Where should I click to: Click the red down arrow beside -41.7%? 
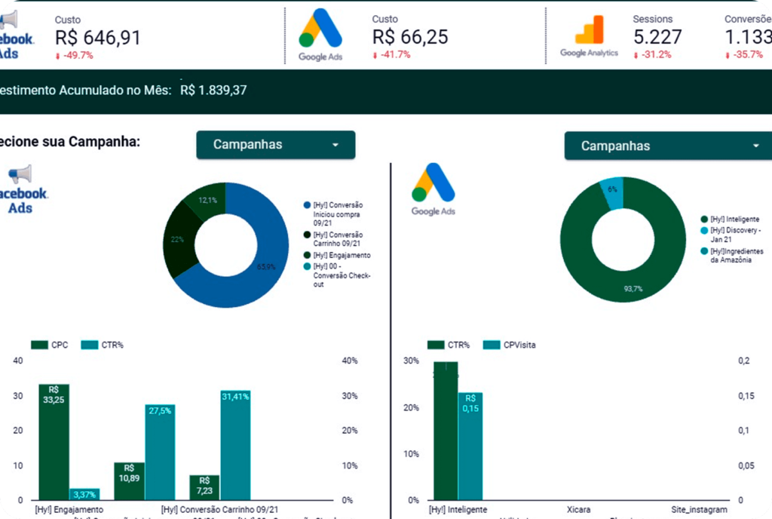point(375,56)
